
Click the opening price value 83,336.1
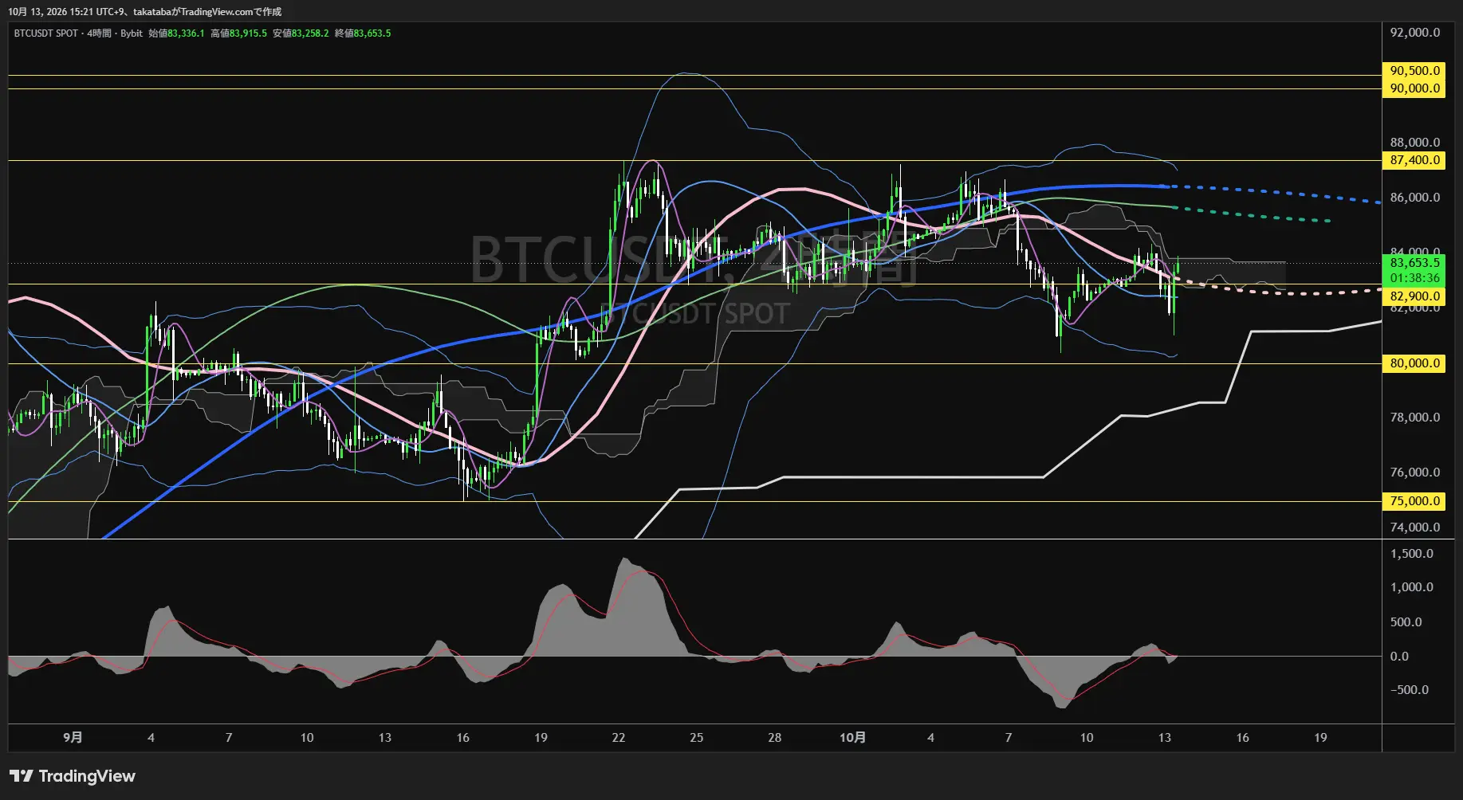pos(186,33)
